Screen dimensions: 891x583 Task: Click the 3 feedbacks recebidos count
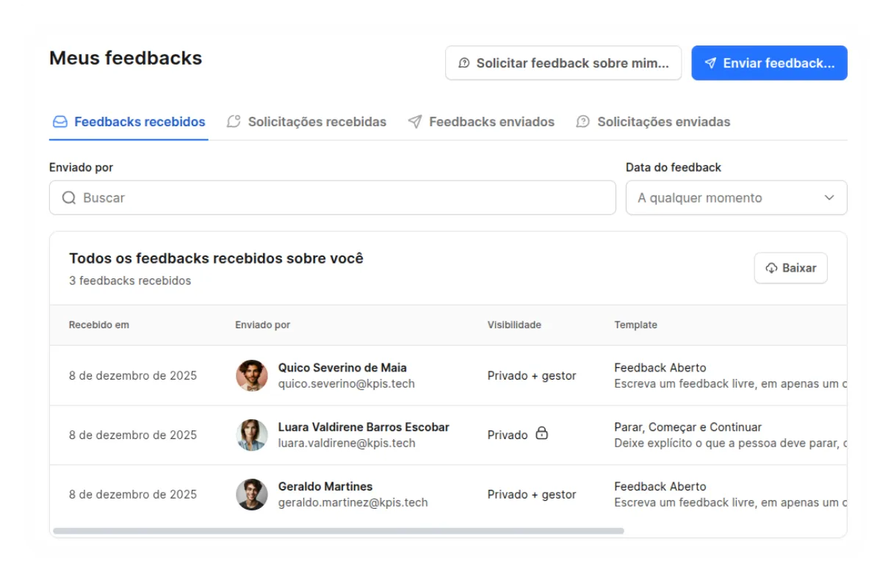pos(130,280)
